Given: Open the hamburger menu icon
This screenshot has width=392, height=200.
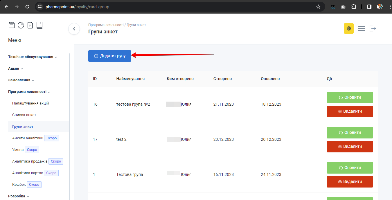Looking at the screenshot, I should click(x=362, y=28).
